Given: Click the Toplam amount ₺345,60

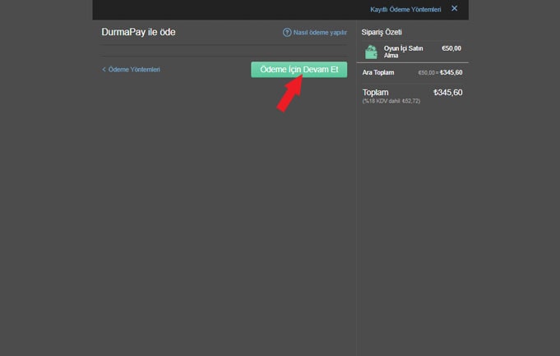Looking at the screenshot, I should click(447, 92).
